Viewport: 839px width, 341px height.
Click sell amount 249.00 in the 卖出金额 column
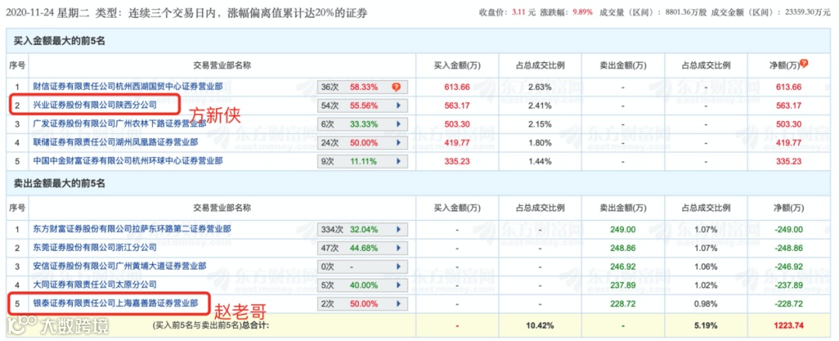coord(623,229)
